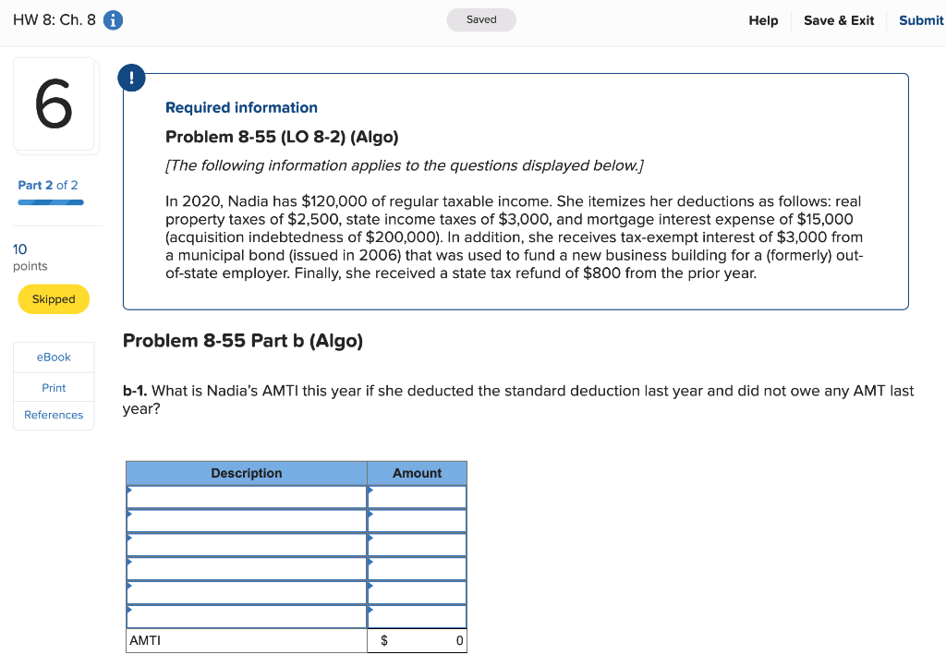Click the Description column header
This screenshot has height=667, width=946.
(x=246, y=473)
